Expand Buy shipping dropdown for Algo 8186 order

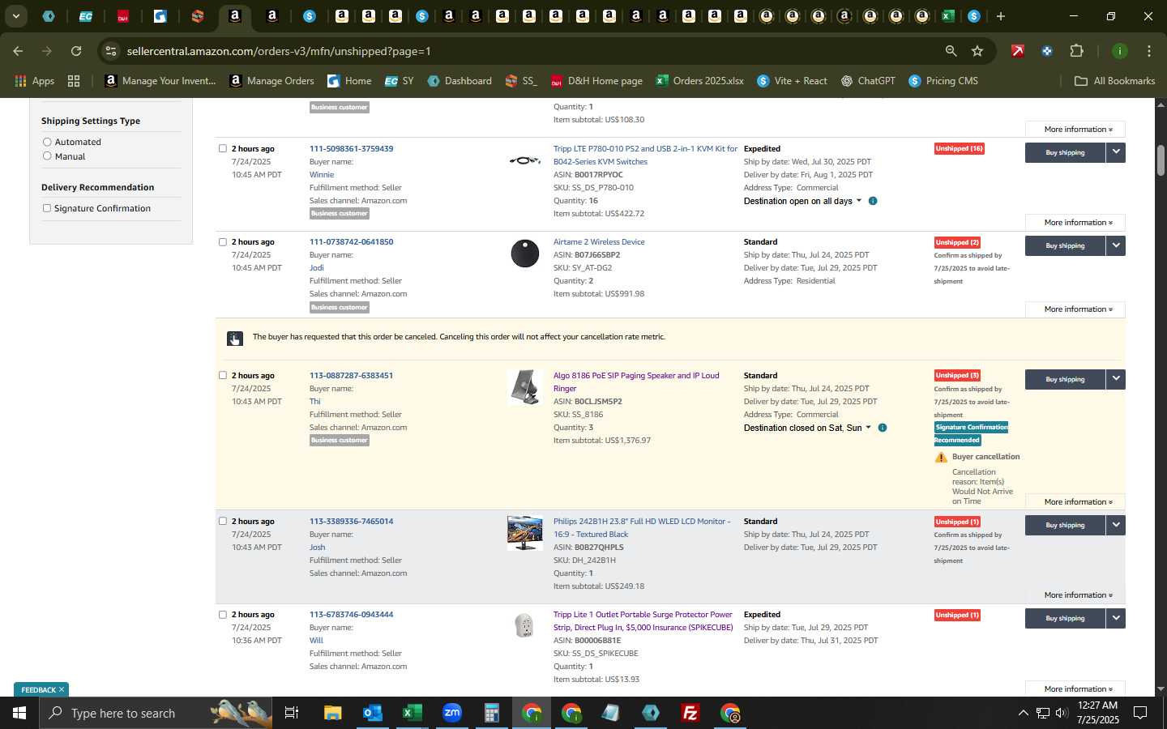click(1116, 379)
